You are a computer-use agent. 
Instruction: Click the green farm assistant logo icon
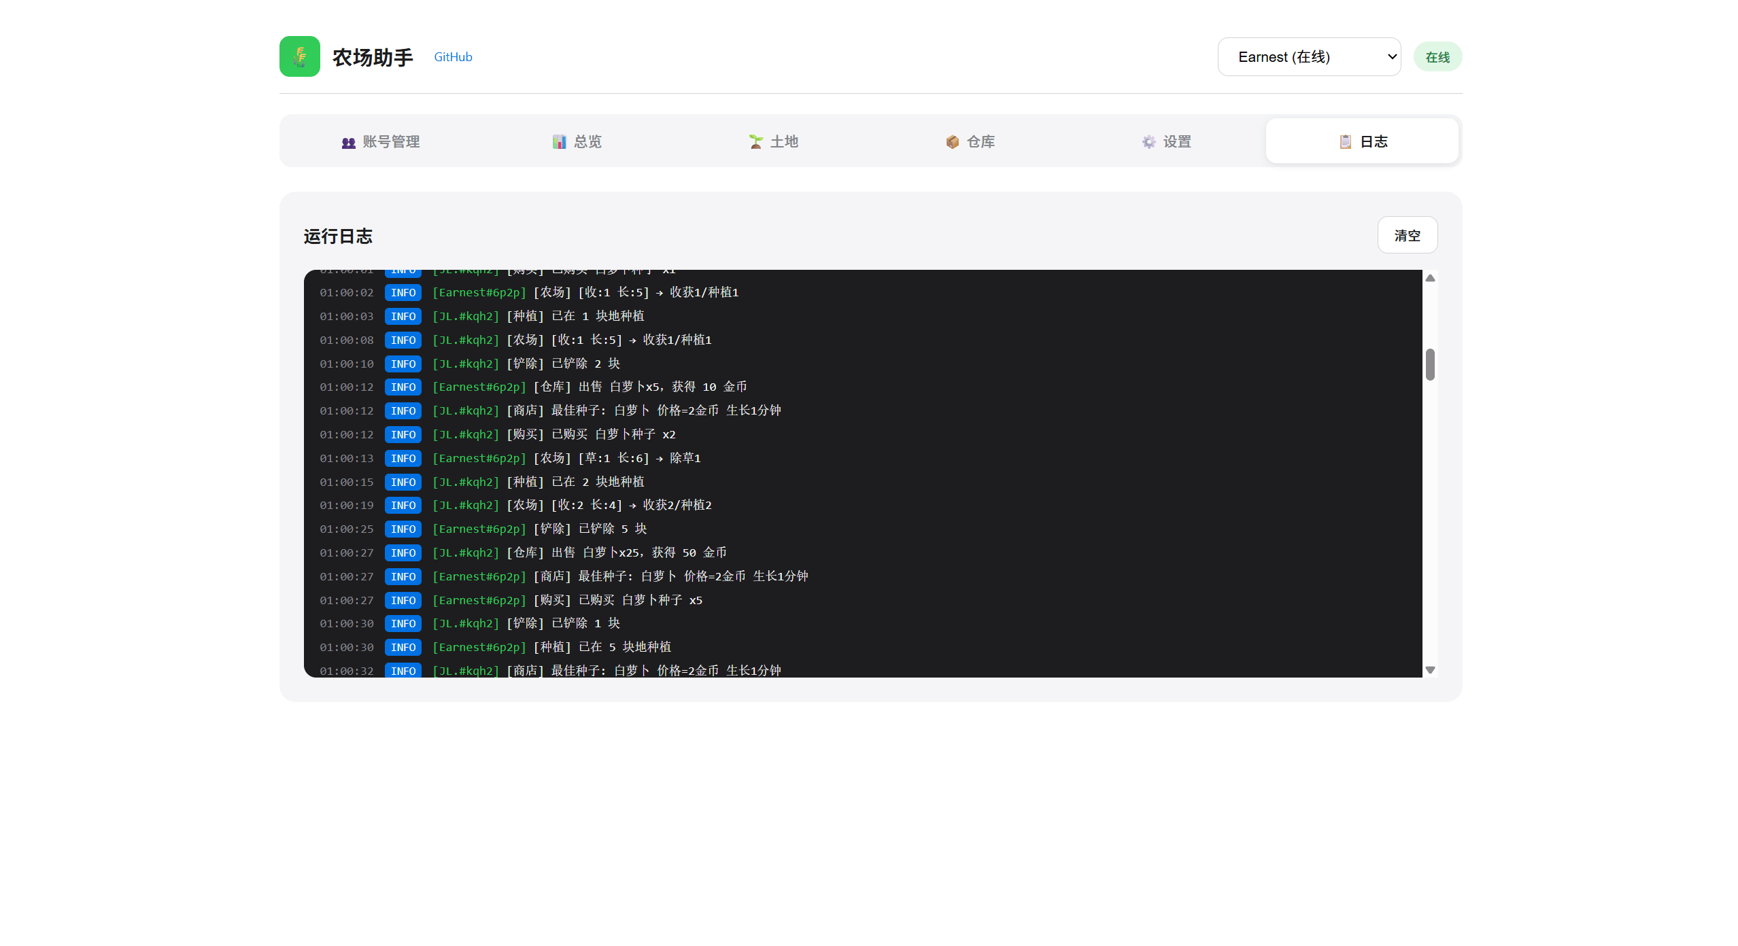pyautogui.click(x=299, y=56)
